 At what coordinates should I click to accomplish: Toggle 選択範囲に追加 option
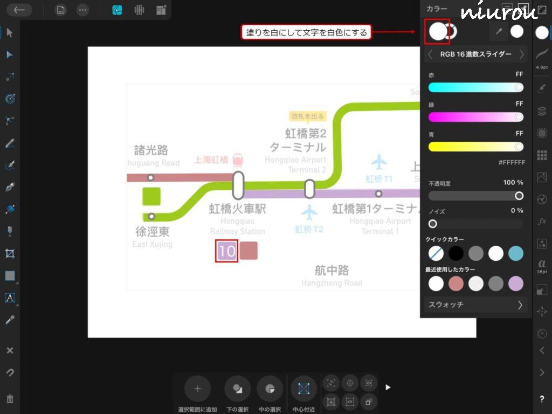pyautogui.click(x=197, y=389)
